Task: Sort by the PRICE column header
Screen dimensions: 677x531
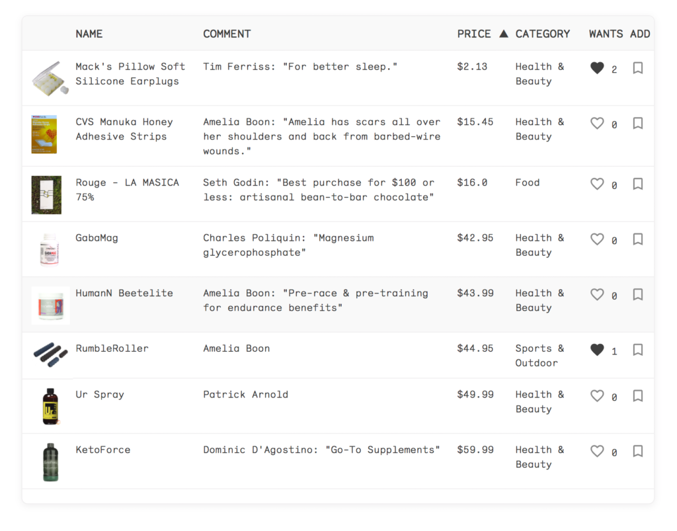Action: (x=474, y=34)
